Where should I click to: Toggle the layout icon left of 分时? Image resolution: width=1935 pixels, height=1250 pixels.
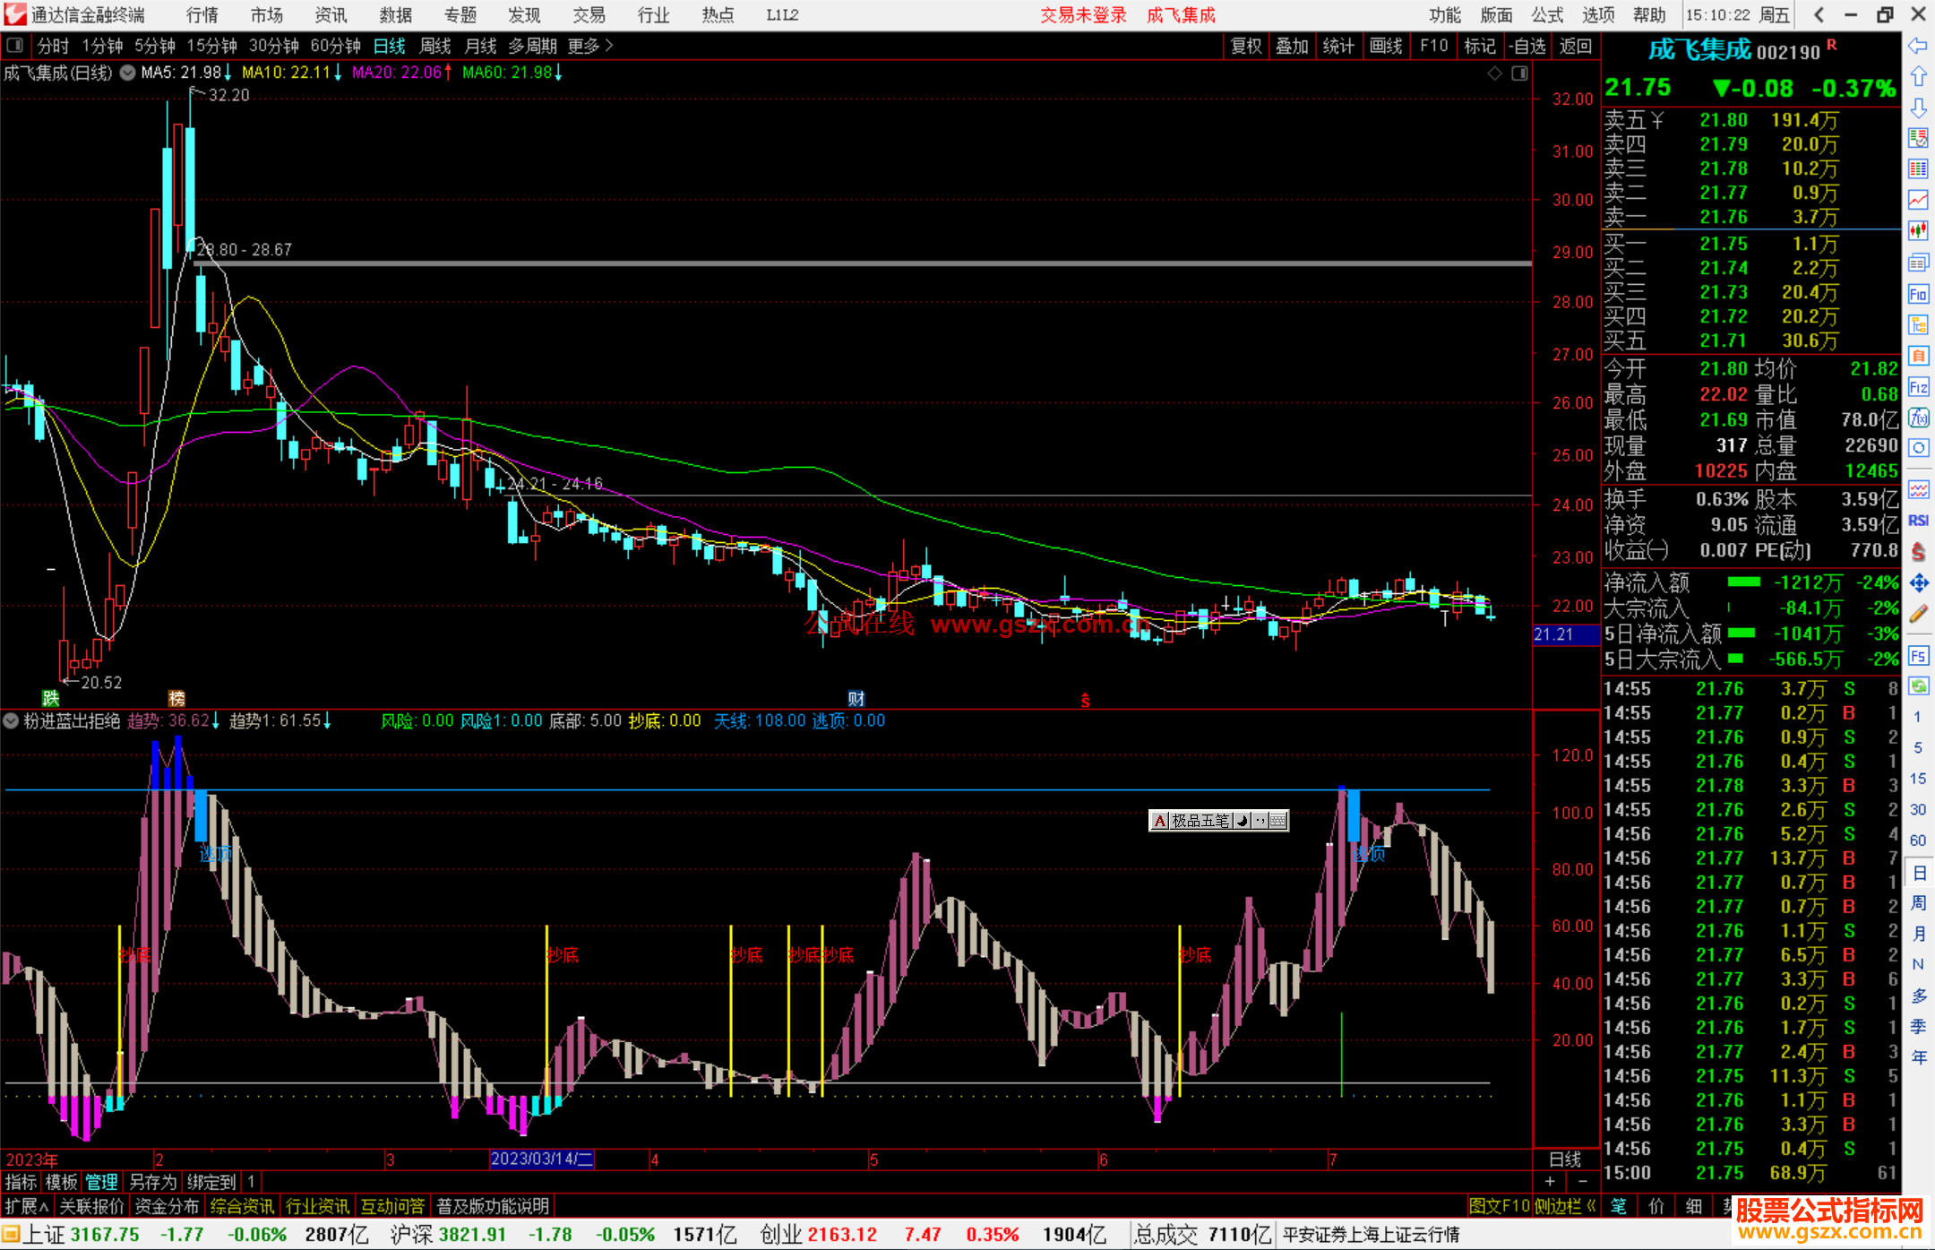(x=15, y=46)
